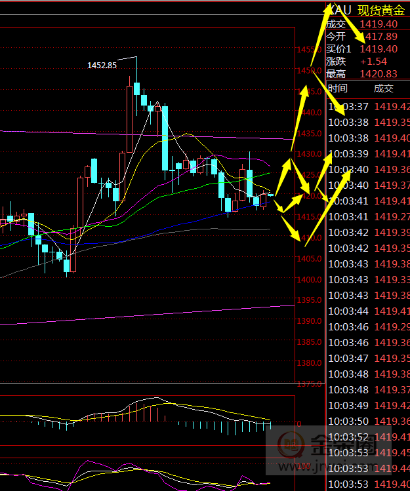
Task: Click the 1390.0 price axis label
Action: [309, 321]
